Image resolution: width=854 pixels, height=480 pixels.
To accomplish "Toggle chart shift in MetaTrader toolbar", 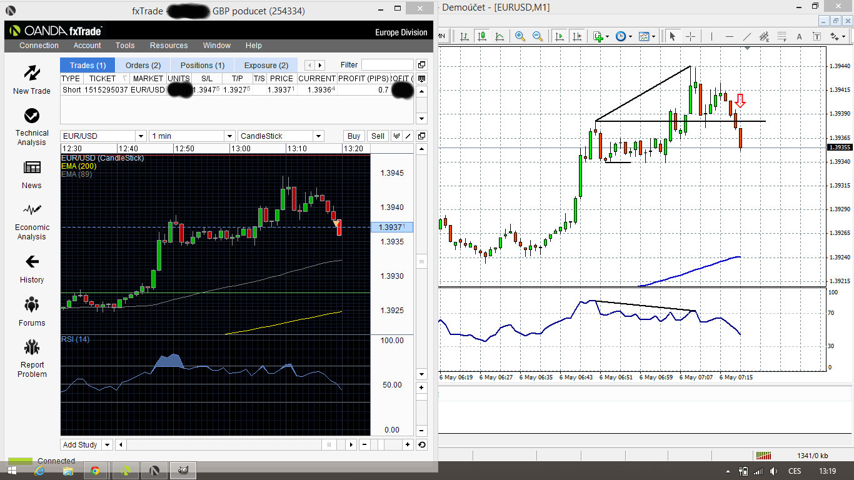I will (x=577, y=36).
